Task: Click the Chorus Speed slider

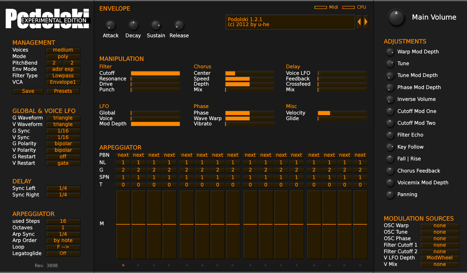Action: (x=250, y=79)
